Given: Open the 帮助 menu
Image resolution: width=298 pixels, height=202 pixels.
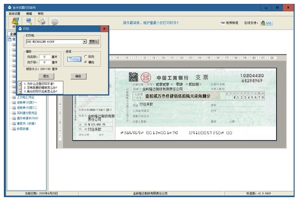Looking at the screenshot, I should pos(40,14).
